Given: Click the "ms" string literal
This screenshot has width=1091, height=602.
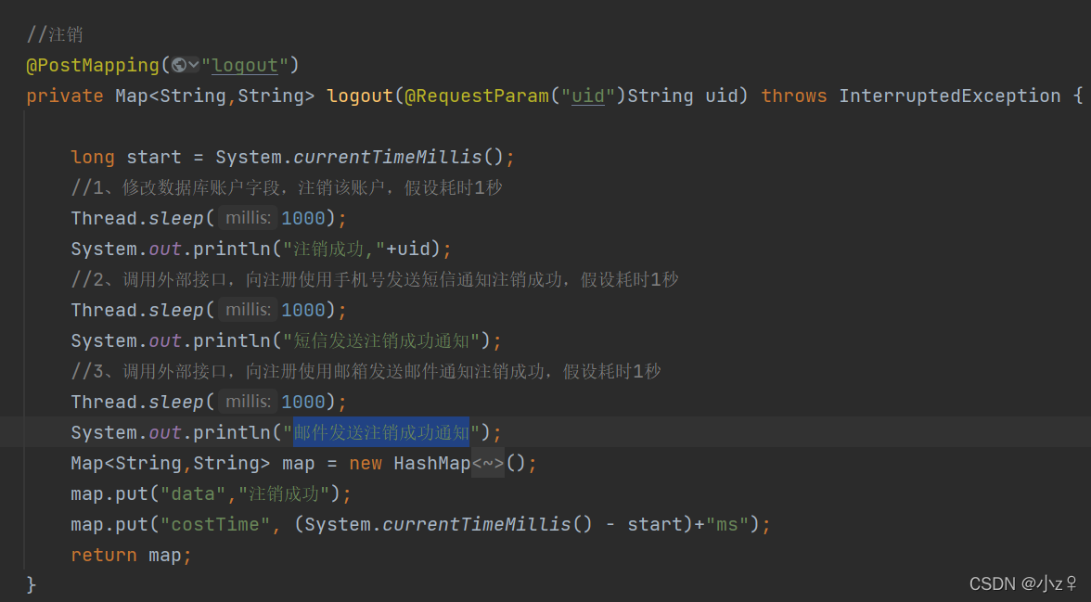Looking at the screenshot, I should point(727,525).
